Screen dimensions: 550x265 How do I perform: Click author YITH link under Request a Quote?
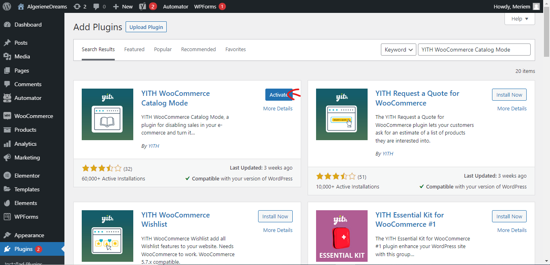(388, 153)
